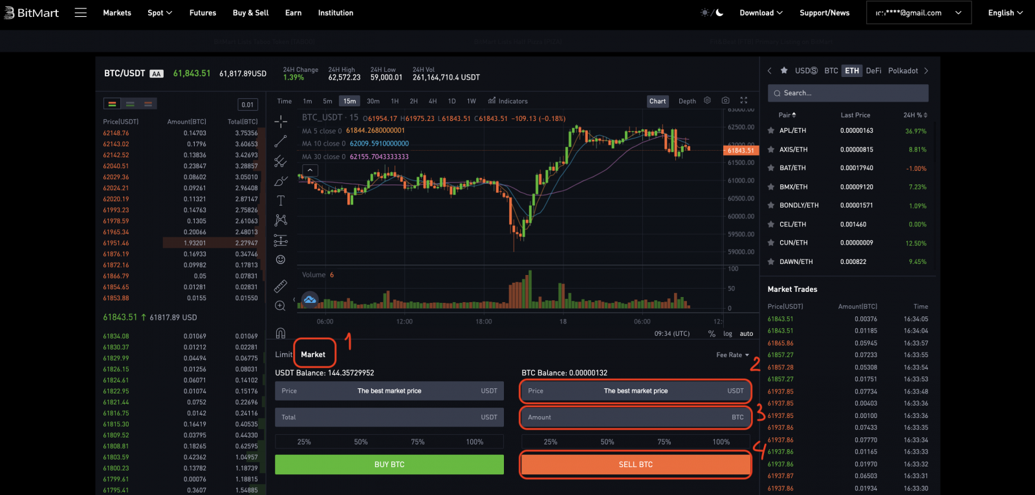Open the Futures menu item
This screenshot has height=495, width=1035.
[203, 13]
